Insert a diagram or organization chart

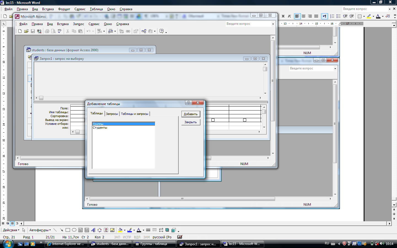(x=100, y=230)
